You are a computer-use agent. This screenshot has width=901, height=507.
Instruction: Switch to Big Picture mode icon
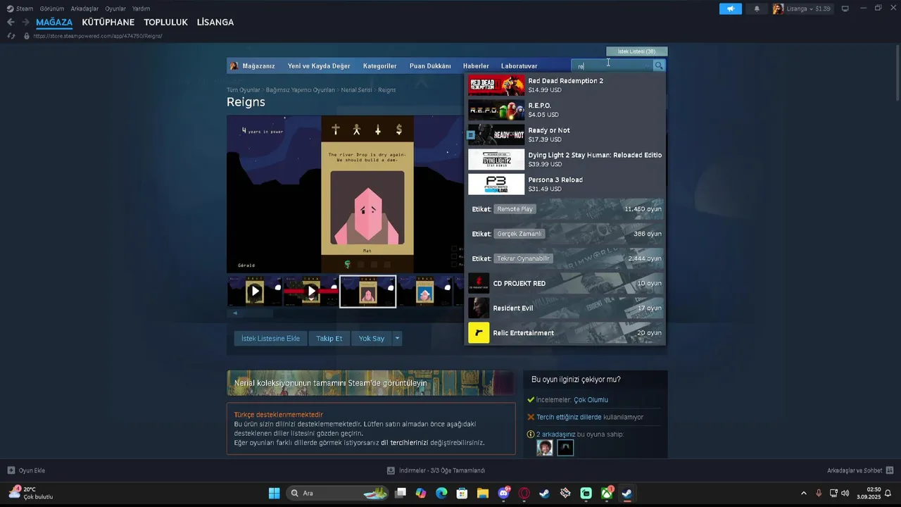coord(845,8)
